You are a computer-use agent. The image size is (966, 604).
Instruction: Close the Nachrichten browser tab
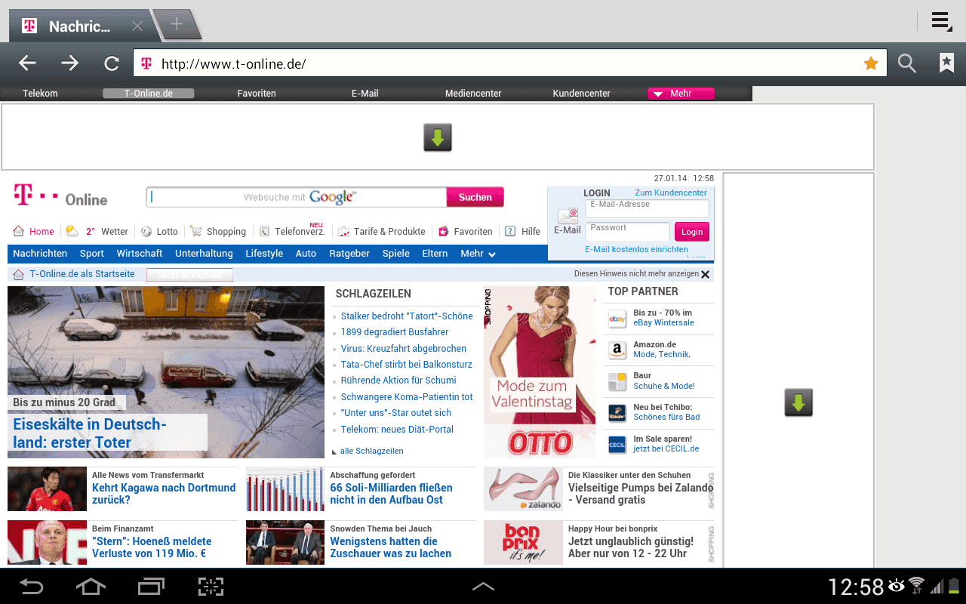[x=137, y=26]
